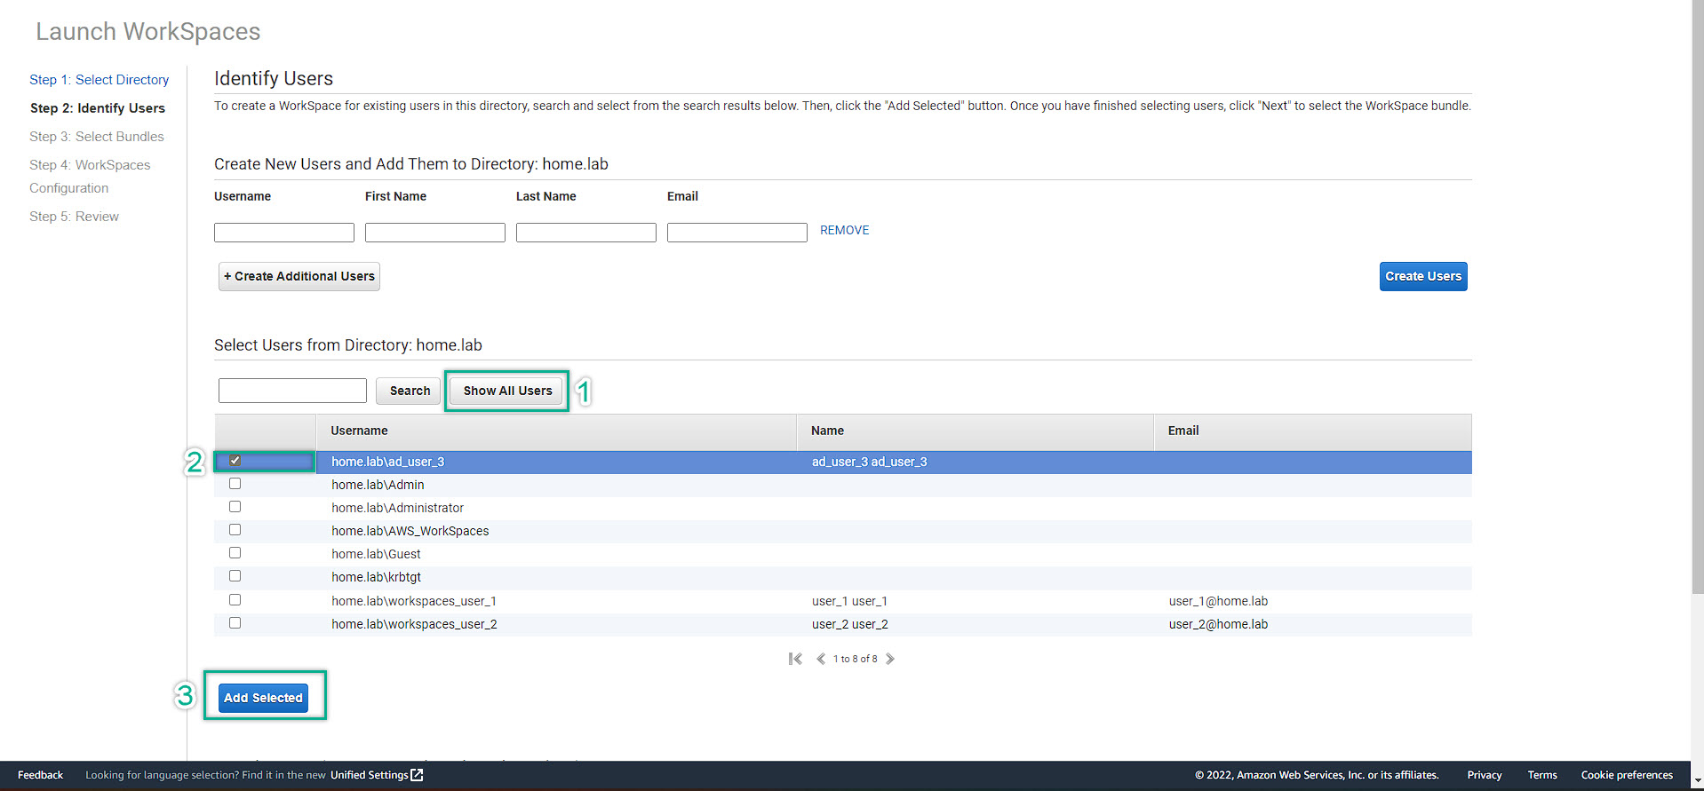Sort by Name column header

click(x=975, y=431)
